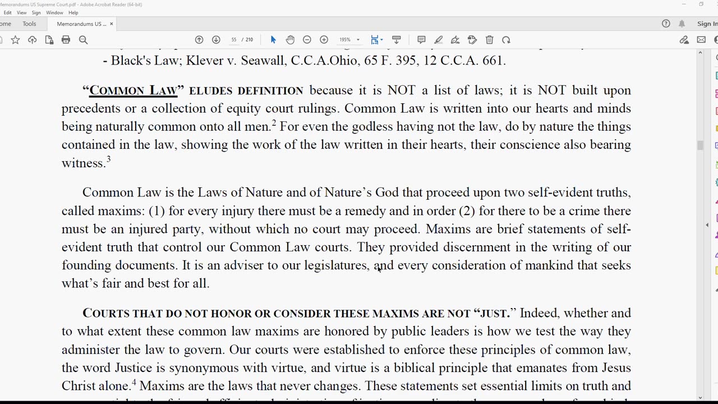Open the sign document pen icon
The height and width of the screenshot is (404, 718).
tap(455, 40)
